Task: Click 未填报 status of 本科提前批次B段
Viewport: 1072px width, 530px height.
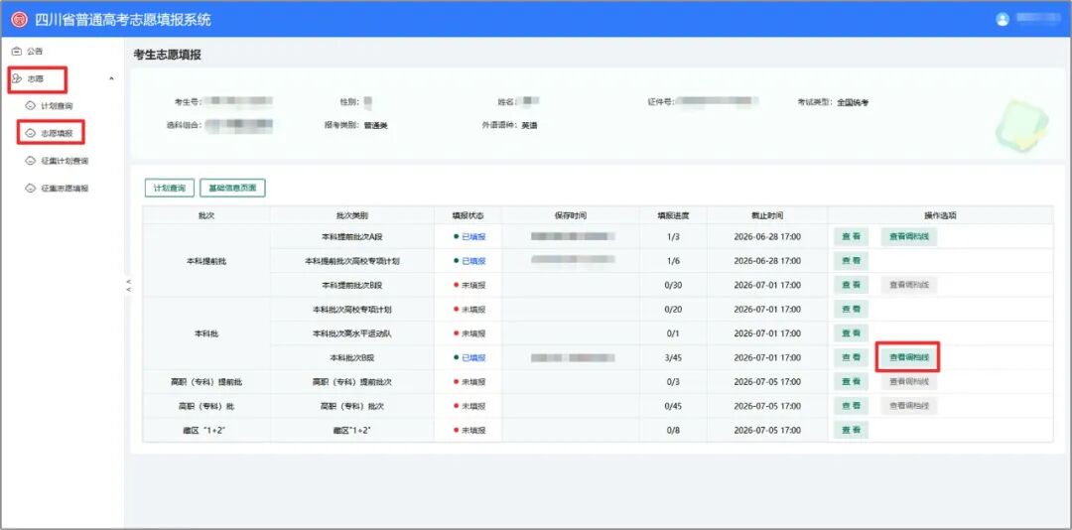Action: point(469,285)
